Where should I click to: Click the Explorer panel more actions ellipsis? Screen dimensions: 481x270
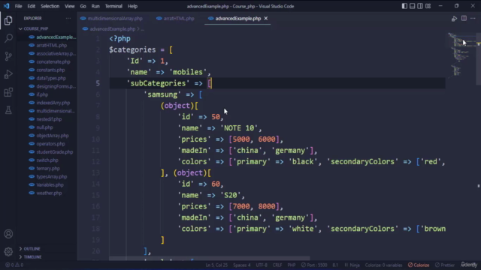tap(68, 18)
